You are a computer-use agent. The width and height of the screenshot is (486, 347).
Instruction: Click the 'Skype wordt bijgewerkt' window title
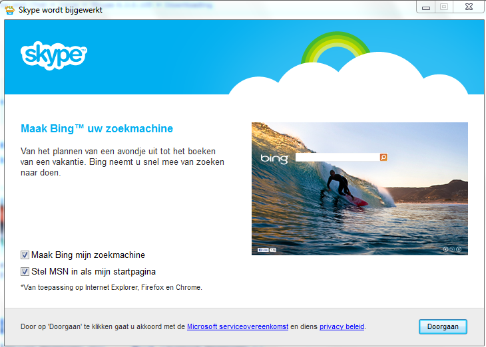pos(61,10)
